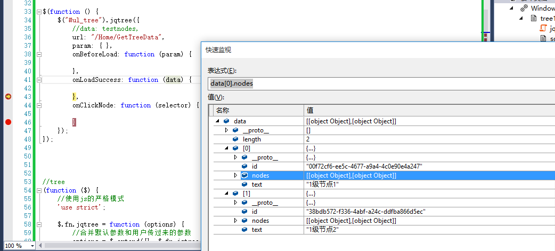
Task: Click the cube icon of the id 38bdb572 row
Action: pyautogui.click(x=244, y=212)
